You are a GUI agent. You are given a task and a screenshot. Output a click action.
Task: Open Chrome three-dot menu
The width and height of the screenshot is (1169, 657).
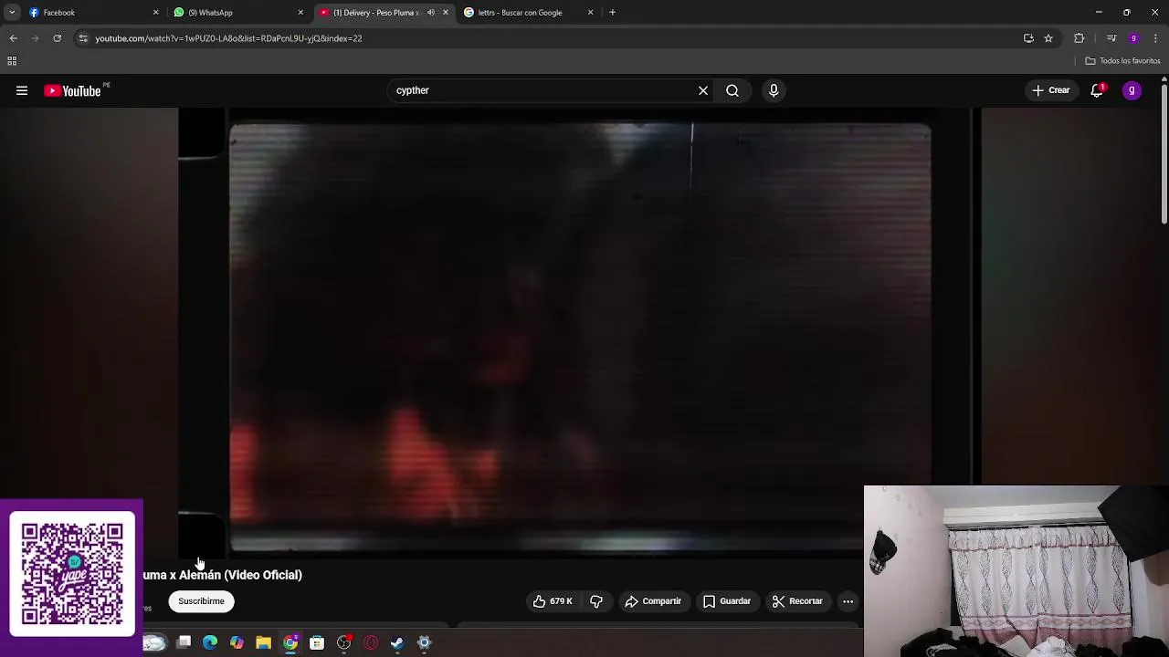pos(1155,38)
